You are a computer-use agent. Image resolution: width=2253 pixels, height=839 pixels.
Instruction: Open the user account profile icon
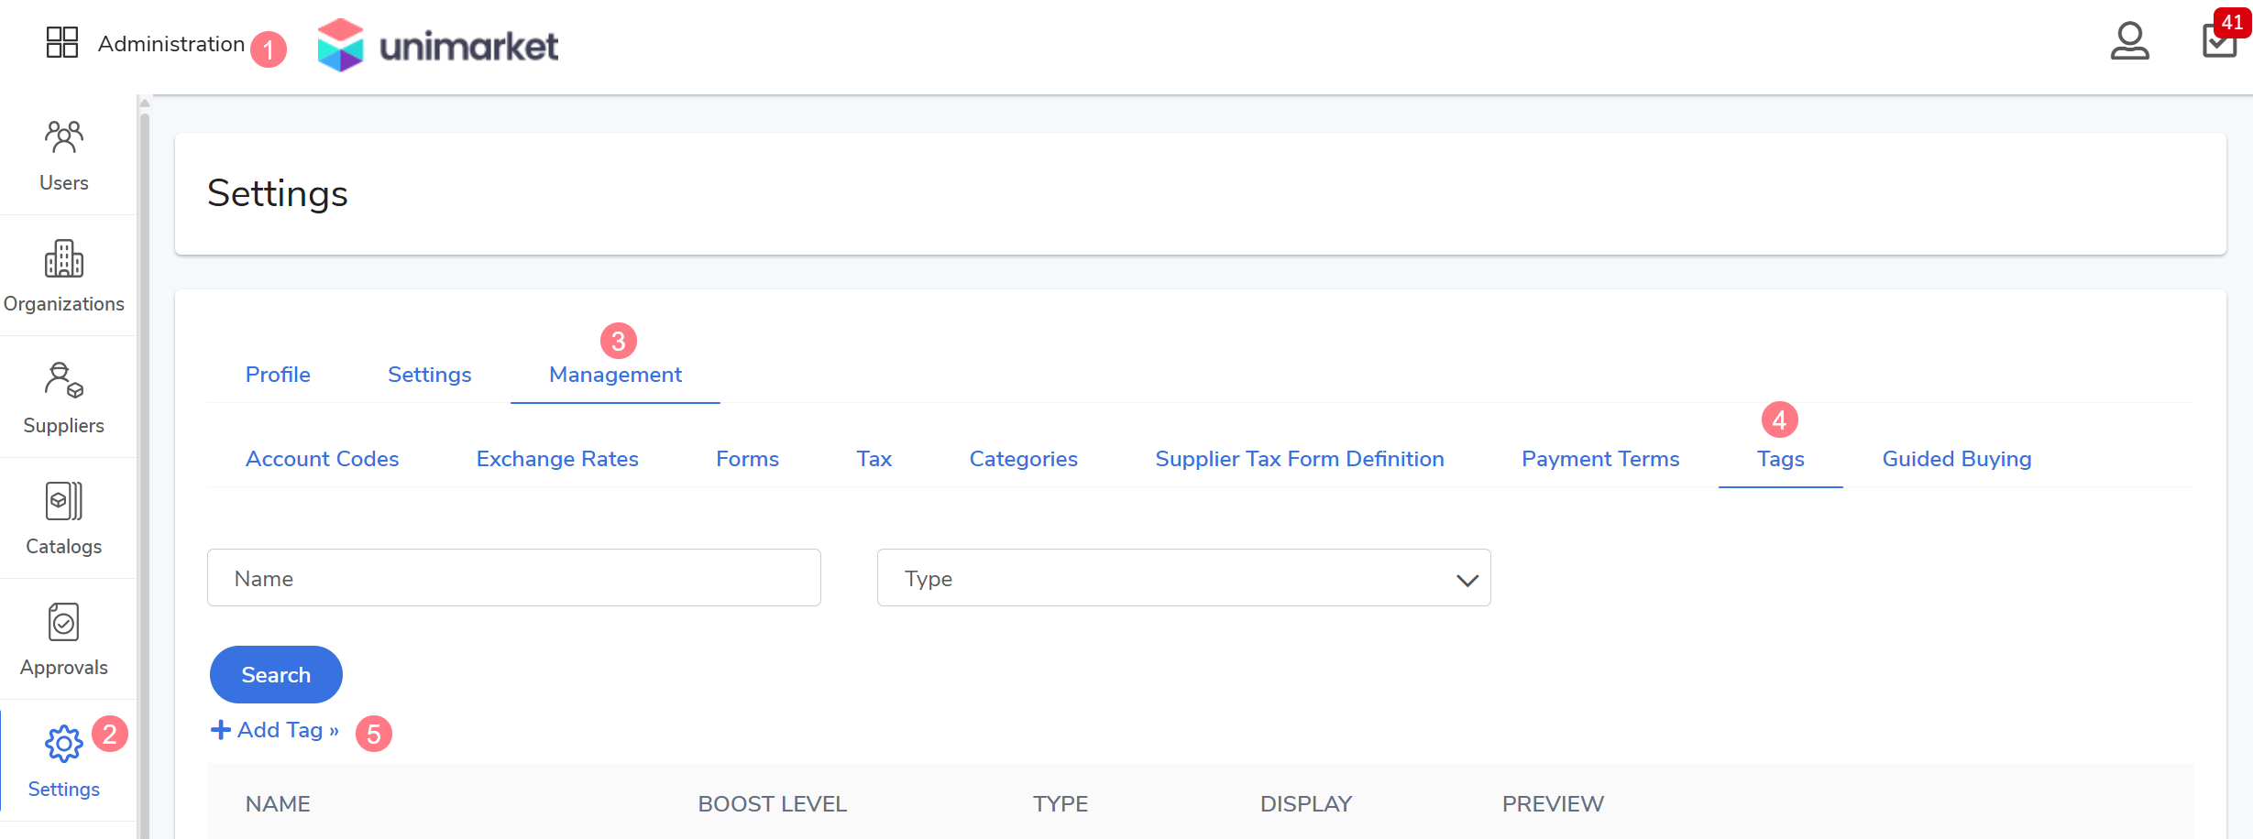[2128, 41]
